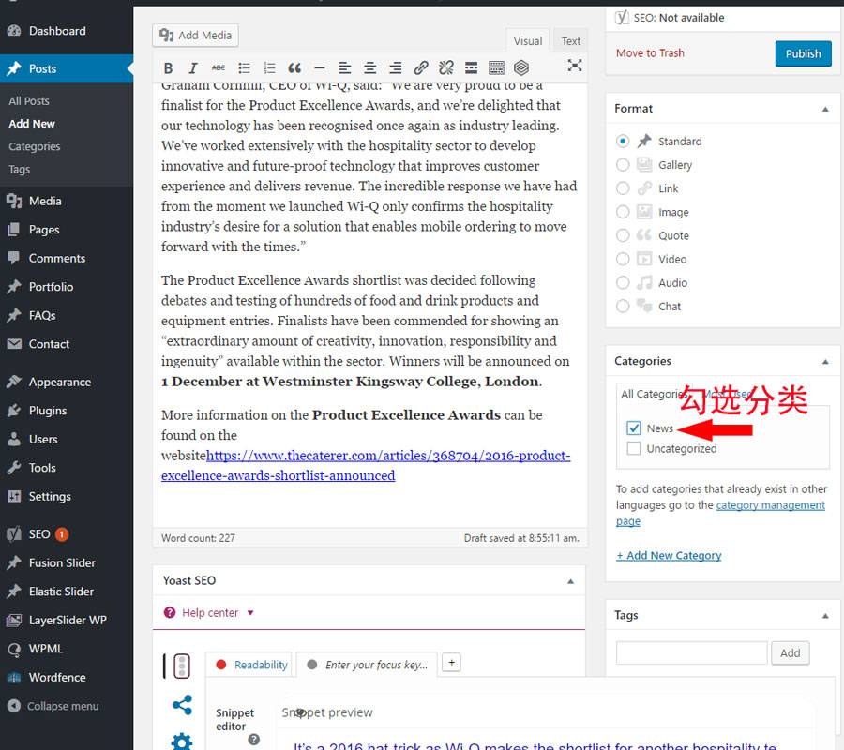The image size is (844, 750).
Task: Expand the Help center dropdown
Action: (x=250, y=613)
